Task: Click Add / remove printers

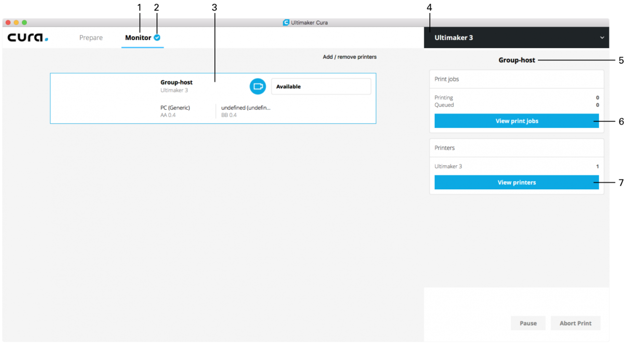Action: click(350, 56)
